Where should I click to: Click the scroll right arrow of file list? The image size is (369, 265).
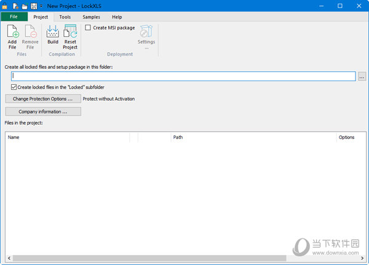point(362,258)
